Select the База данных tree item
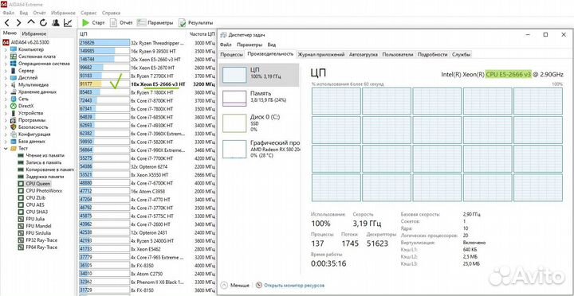This screenshot has width=574, height=296. click(x=31, y=141)
